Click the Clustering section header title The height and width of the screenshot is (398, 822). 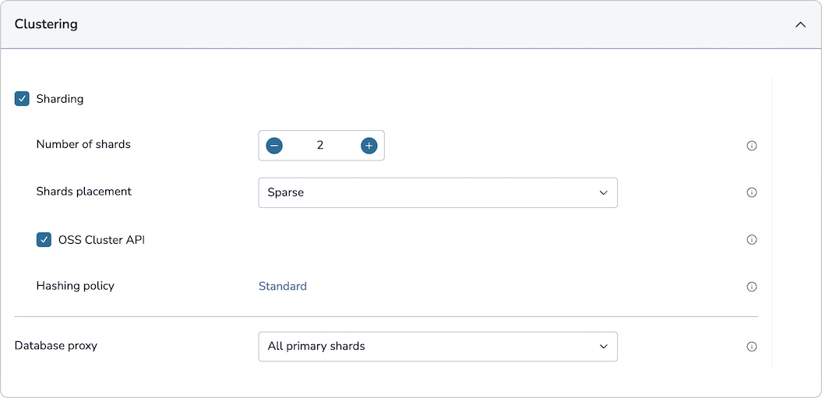46,24
